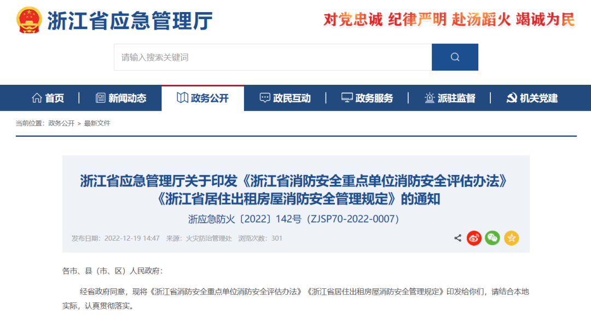The width and height of the screenshot is (591, 320).
Task: Click the publish date 2022-12-19 14:47
Action: [132, 238]
